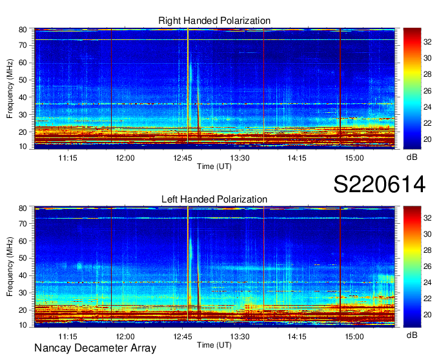Click the "Left Handed Polarization" plot title
This screenshot has height=356, width=439.
(214, 199)
